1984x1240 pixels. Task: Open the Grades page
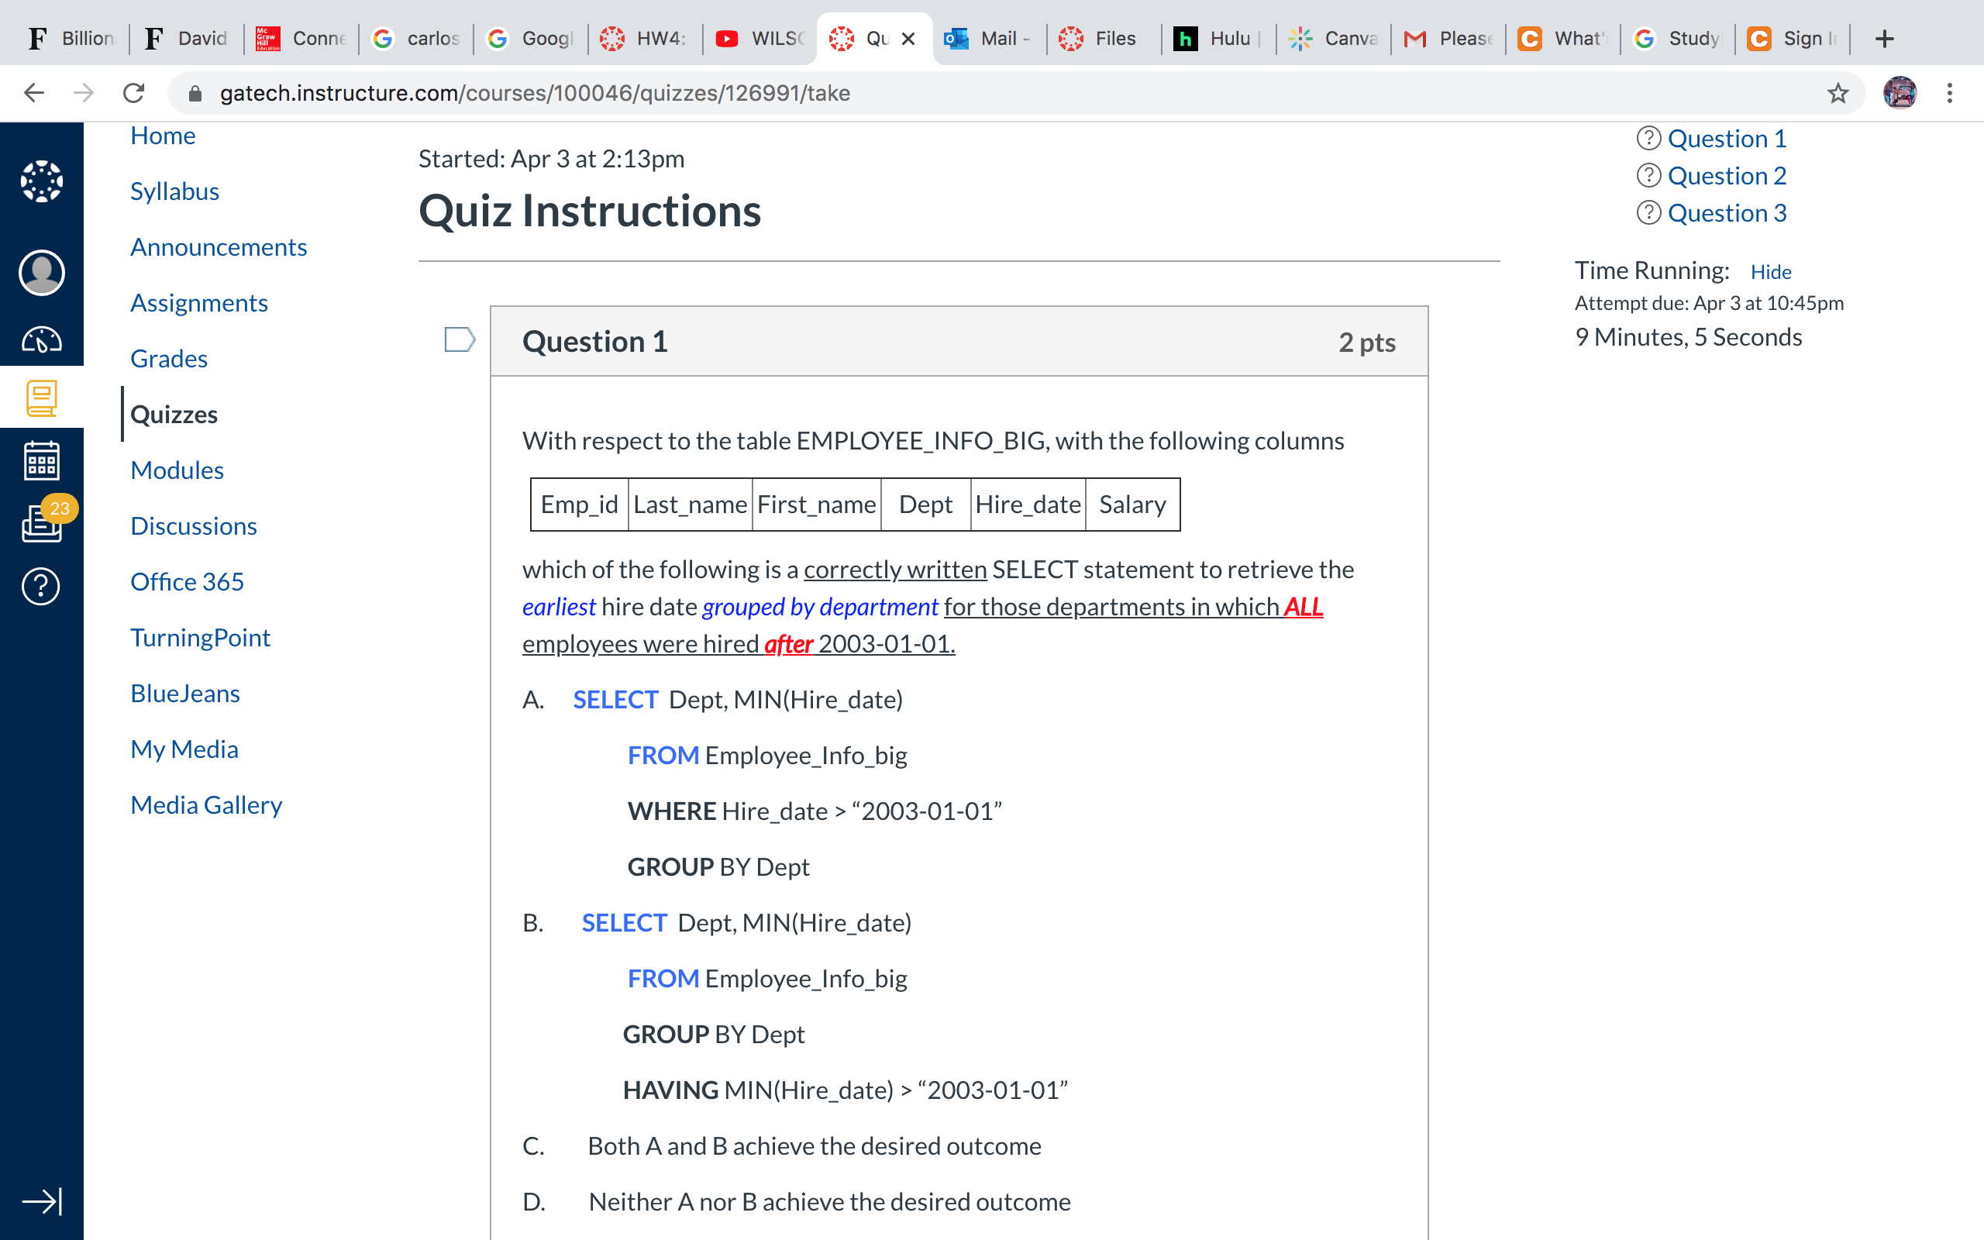(x=168, y=358)
